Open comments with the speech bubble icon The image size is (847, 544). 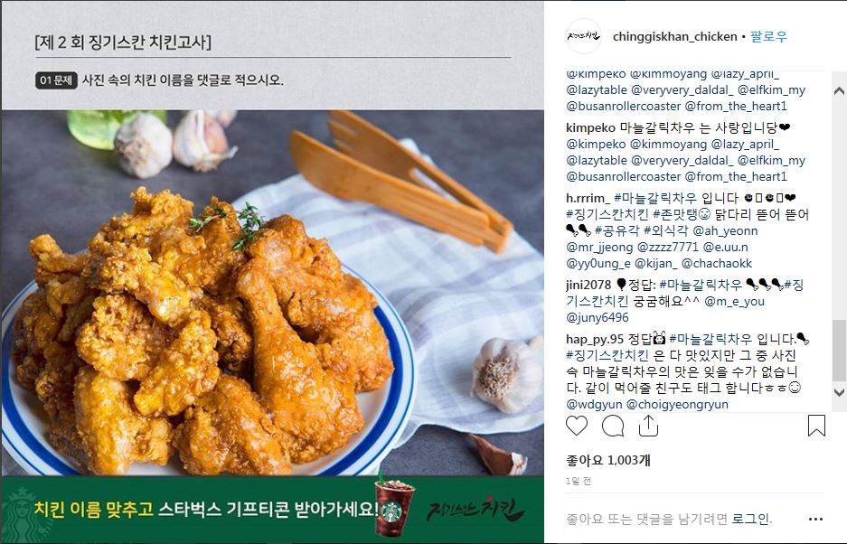pos(613,427)
